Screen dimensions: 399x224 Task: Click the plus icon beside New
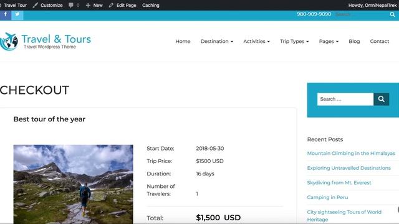(x=88, y=6)
